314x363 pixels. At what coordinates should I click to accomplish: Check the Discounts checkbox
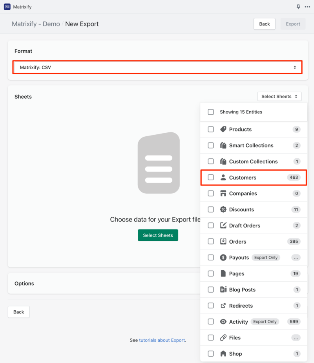[211, 209]
